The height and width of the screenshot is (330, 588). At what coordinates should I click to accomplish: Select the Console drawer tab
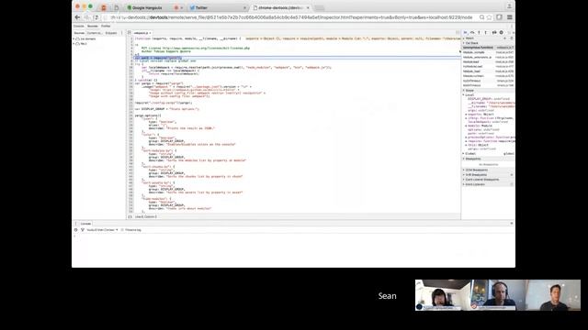tap(85, 224)
